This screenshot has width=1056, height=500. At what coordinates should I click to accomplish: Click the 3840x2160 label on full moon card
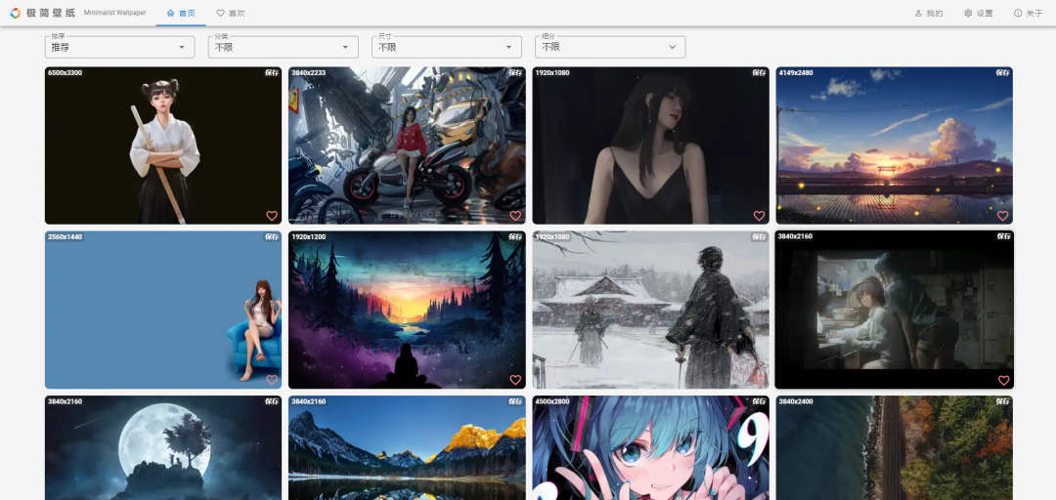(65, 401)
